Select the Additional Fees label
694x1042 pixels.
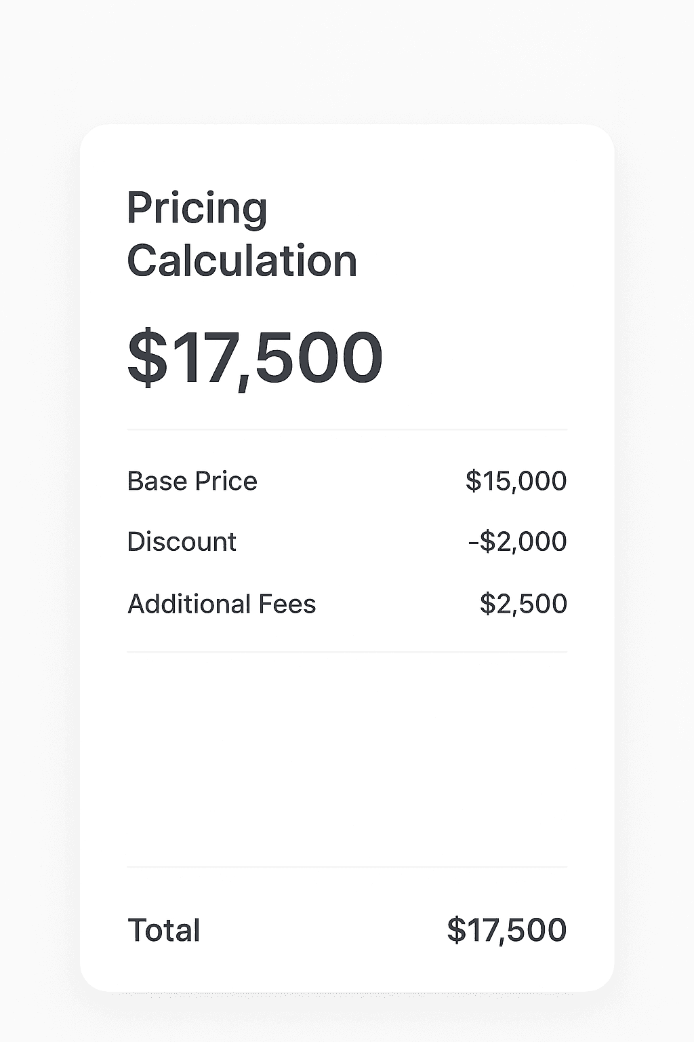[222, 604]
